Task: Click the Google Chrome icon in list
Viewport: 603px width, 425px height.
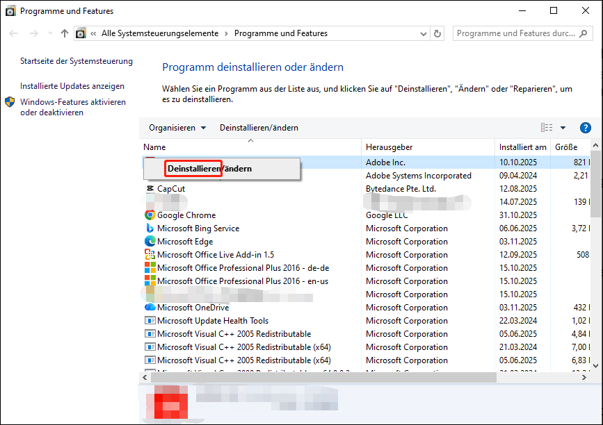Action: (150, 215)
